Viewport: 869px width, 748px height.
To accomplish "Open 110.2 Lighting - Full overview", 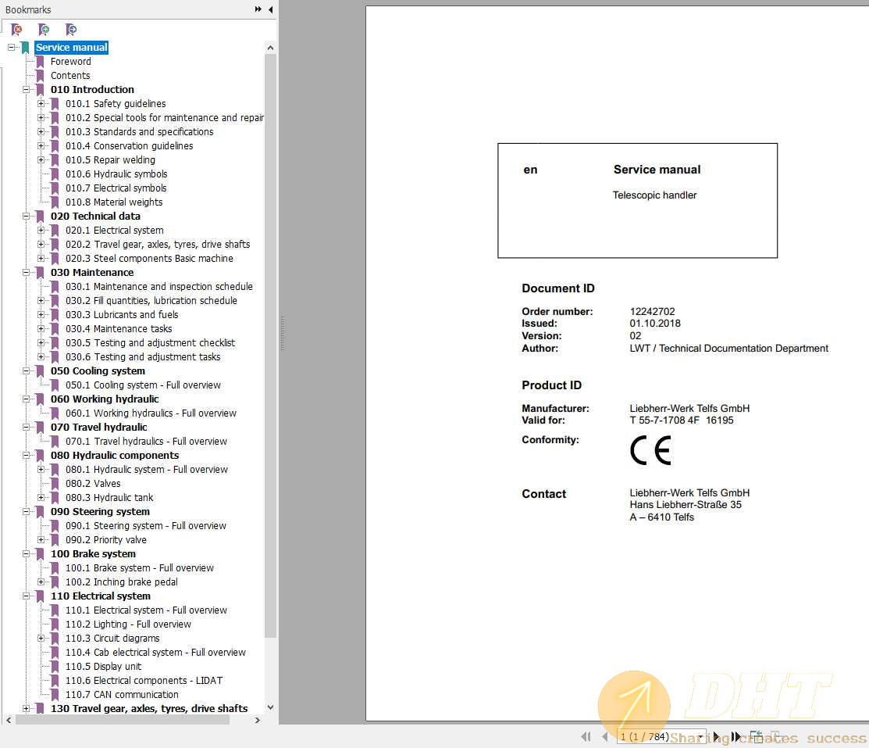I will pyautogui.click(x=128, y=625).
